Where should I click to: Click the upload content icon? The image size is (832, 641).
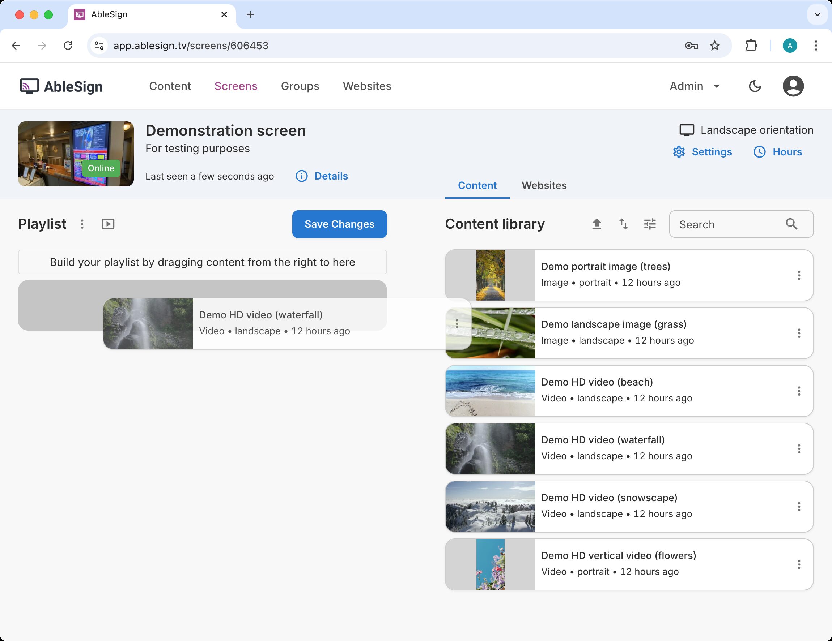[597, 224]
